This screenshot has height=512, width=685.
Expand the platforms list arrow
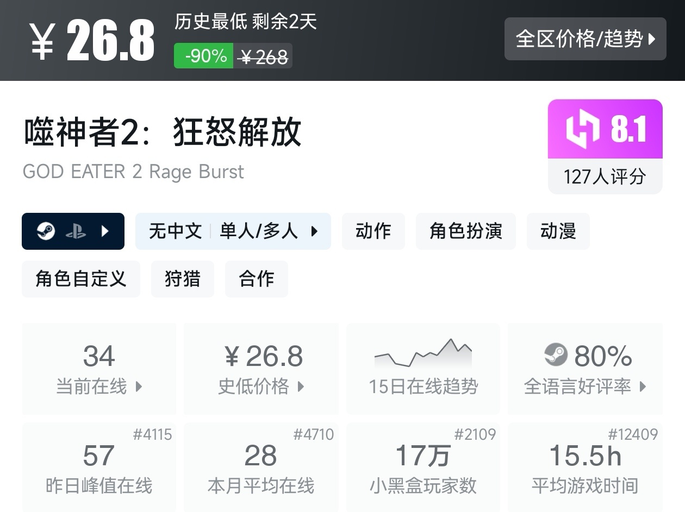[105, 231]
